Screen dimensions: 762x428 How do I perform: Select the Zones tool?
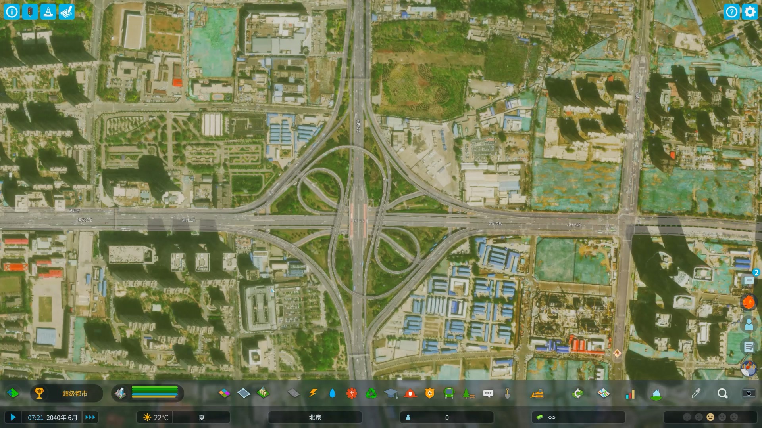(224, 393)
